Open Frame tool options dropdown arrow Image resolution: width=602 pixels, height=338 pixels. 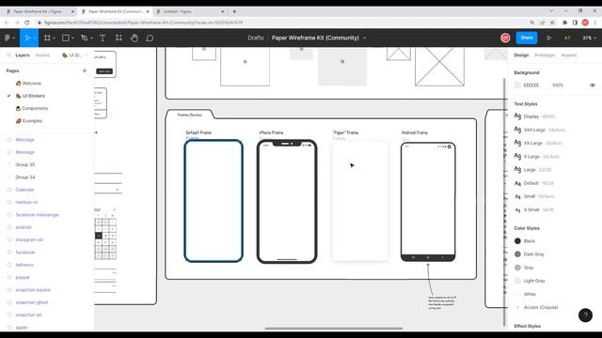(x=55, y=38)
